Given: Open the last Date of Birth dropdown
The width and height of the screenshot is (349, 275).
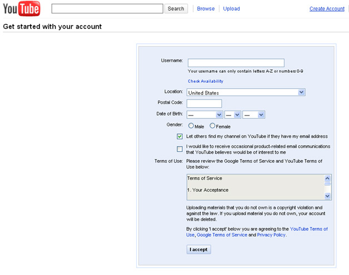Looking at the screenshot, I should 253,114.
